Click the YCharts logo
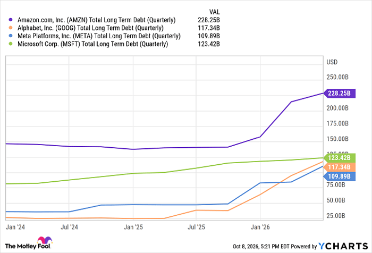 pos(343,246)
